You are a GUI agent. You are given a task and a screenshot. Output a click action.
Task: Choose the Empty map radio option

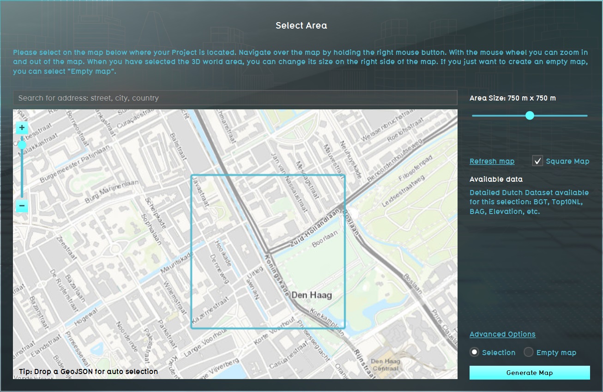[529, 352]
